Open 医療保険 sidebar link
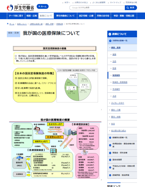 coord(116,75)
